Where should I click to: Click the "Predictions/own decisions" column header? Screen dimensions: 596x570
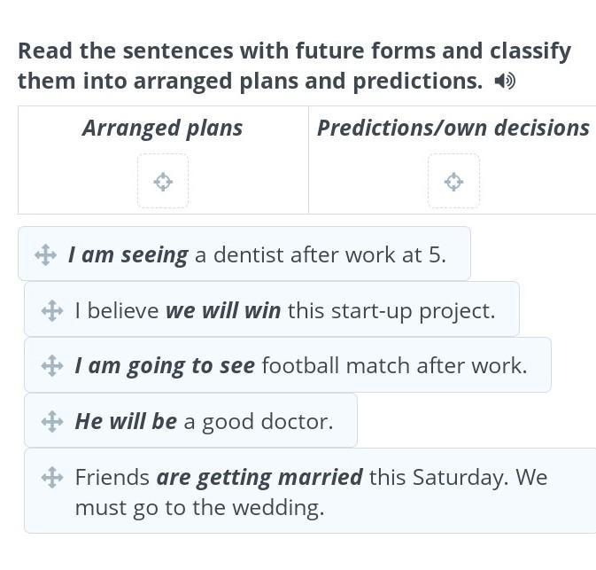pyautogui.click(x=453, y=129)
